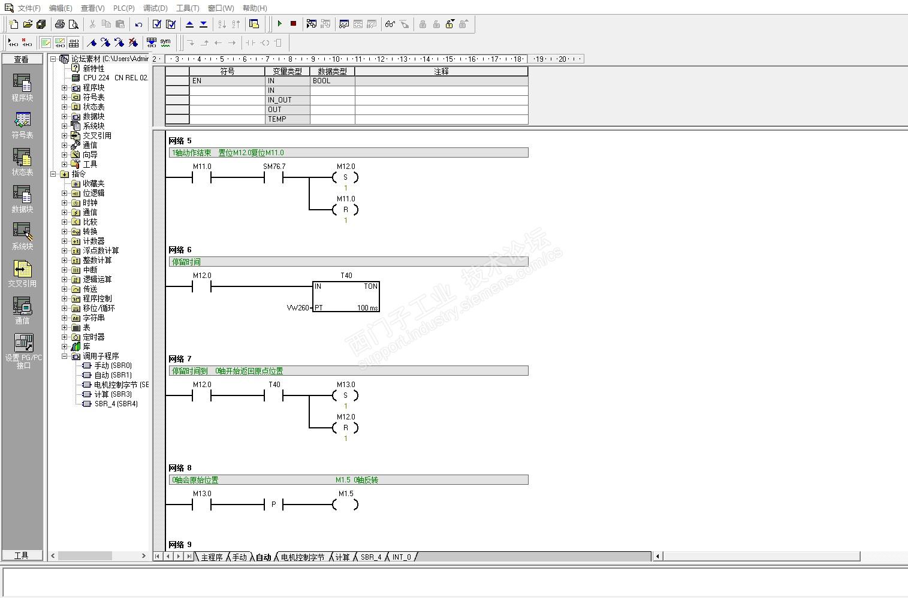
Task: Undo the last edit with the Undo icon
Action: [138, 24]
